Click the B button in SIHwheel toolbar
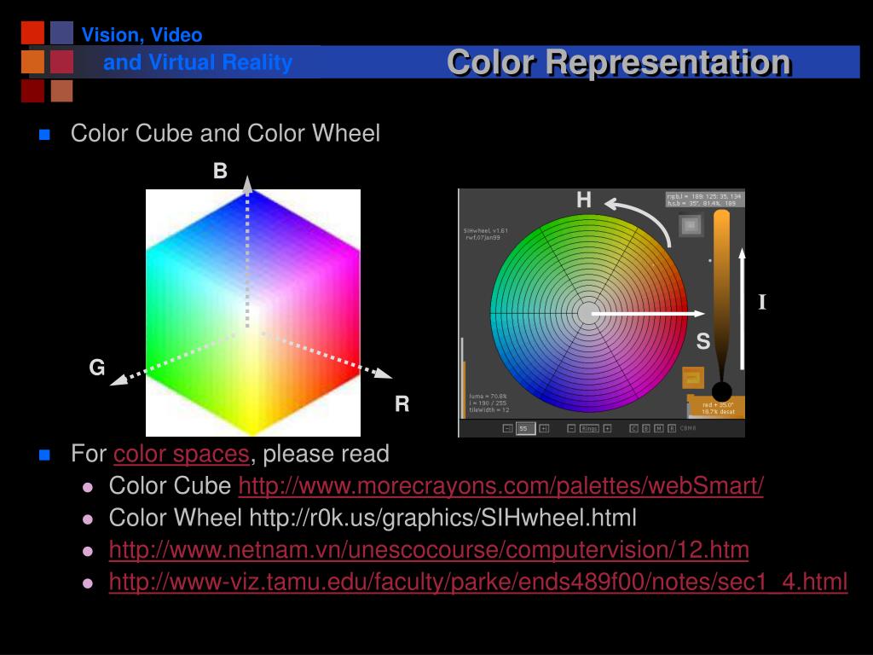The image size is (873, 655). [646, 428]
